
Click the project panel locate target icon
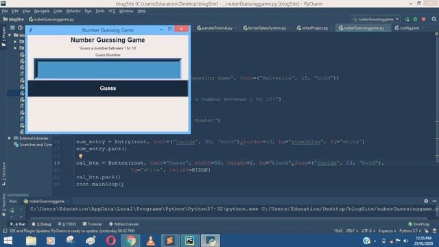(20, 27)
